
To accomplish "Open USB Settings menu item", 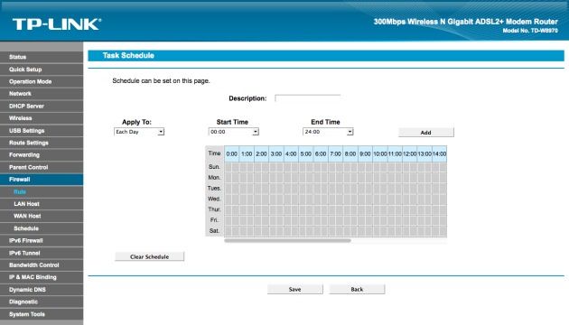I will coord(42,131).
